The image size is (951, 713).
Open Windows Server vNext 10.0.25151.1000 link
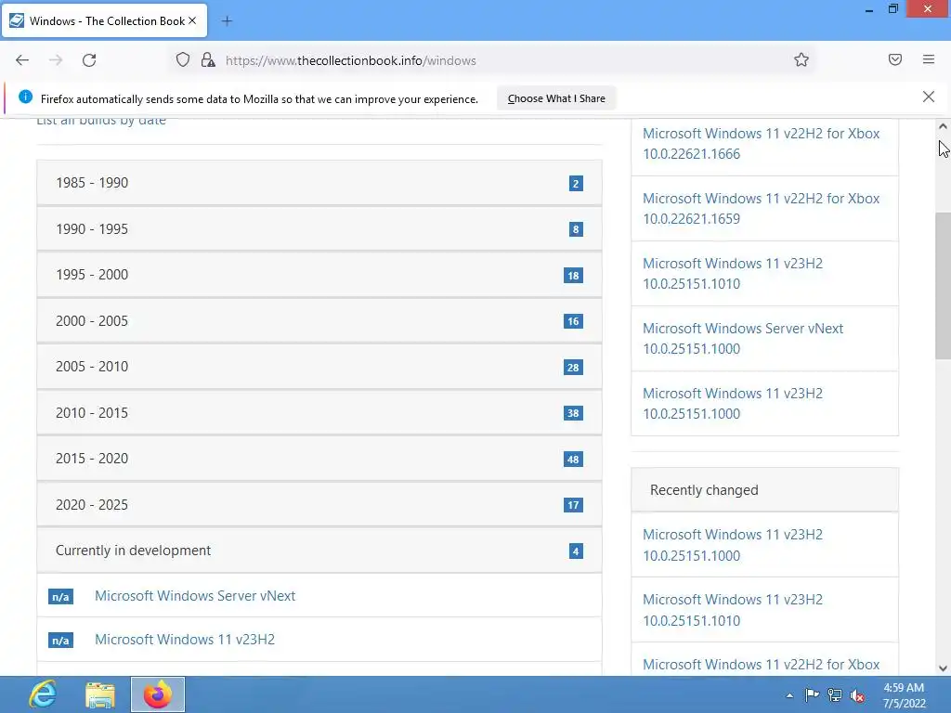[x=743, y=338]
